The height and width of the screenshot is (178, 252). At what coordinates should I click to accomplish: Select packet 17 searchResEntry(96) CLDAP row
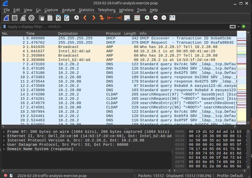119,107
